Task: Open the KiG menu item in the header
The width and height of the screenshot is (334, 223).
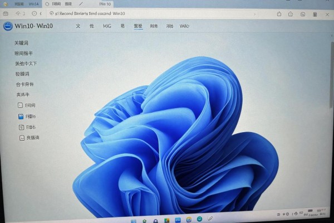Action: click(107, 26)
